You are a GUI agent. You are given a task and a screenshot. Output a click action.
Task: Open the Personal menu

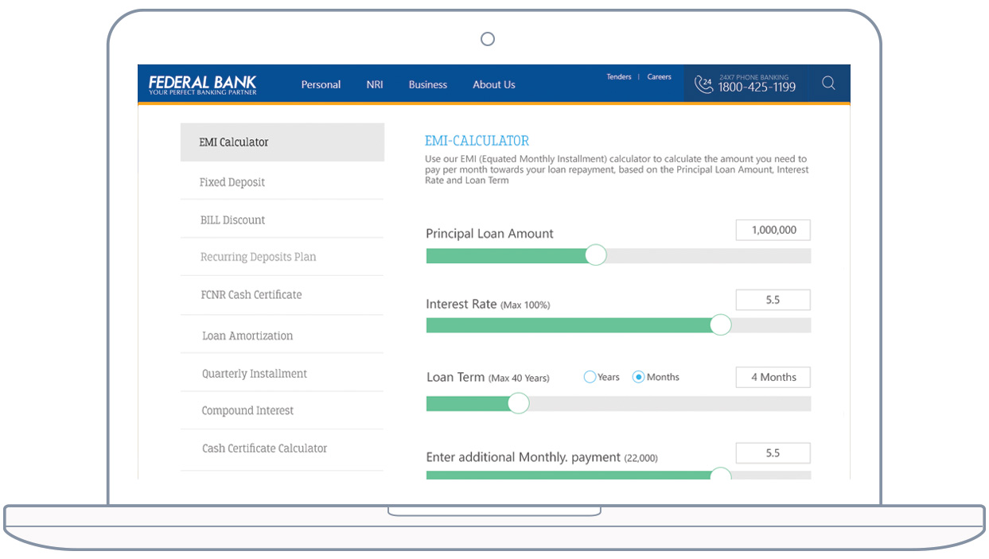tap(321, 85)
